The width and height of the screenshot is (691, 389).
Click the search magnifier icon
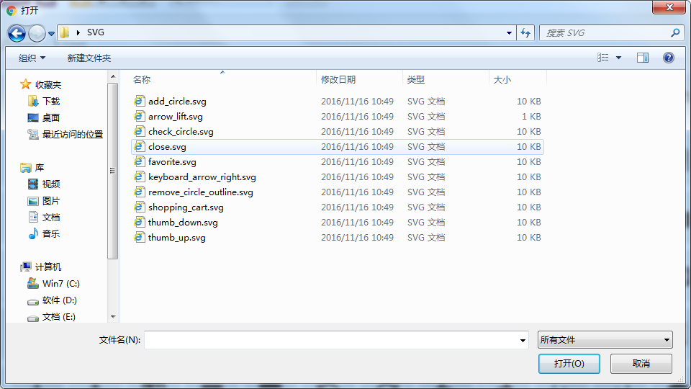pyautogui.click(x=675, y=33)
